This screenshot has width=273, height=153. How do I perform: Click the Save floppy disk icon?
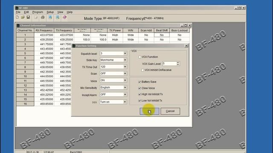pos(28,17)
